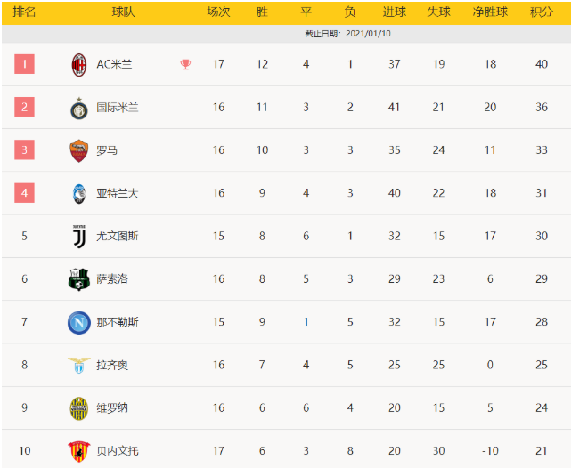This screenshot has width=571, height=468.
Task: Select the 净胜球 column header
Action: coord(490,12)
